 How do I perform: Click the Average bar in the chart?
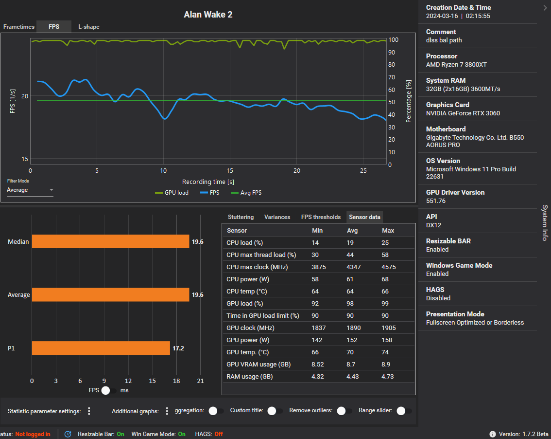click(110, 294)
